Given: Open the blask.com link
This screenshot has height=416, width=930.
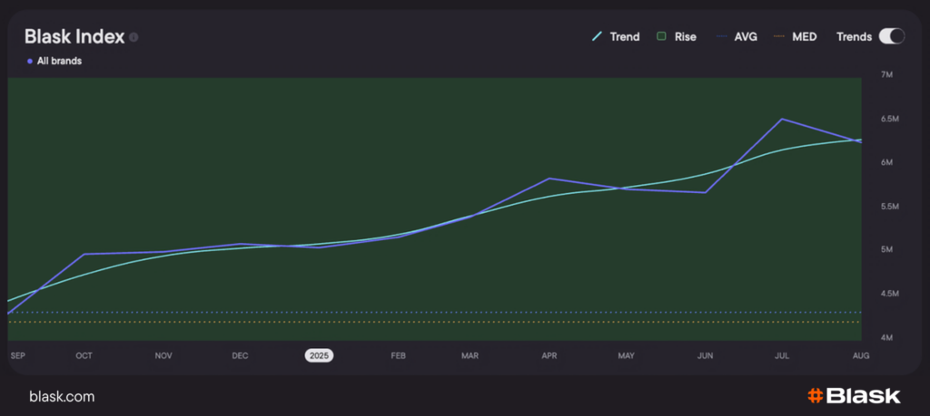Looking at the screenshot, I should (x=62, y=397).
